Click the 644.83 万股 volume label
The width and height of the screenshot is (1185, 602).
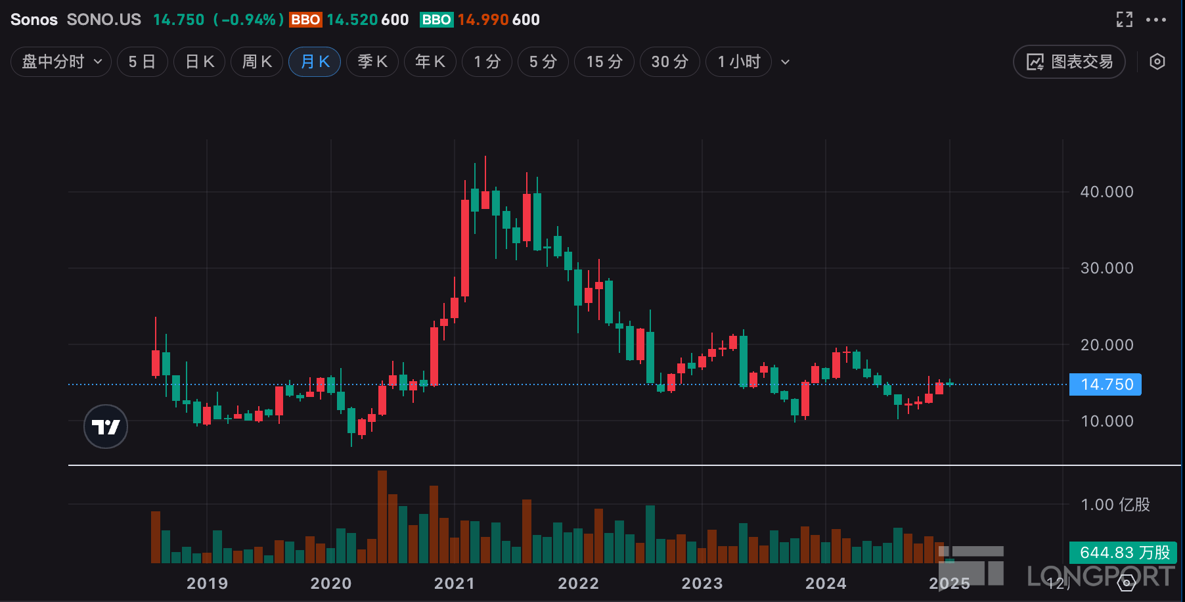pyautogui.click(x=1124, y=553)
